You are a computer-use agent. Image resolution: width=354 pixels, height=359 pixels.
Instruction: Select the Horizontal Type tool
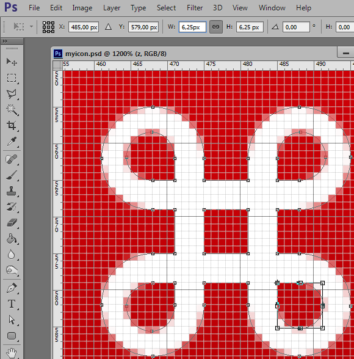12,304
